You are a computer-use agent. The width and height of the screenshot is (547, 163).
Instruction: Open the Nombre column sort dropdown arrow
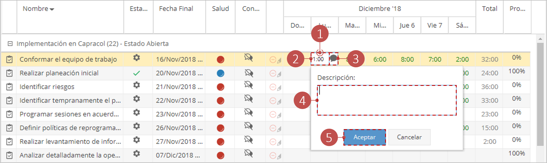pyautogui.click(x=52, y=9)
